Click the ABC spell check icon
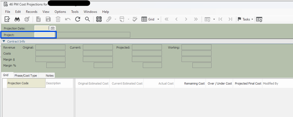This screenshot has height=117, width=293. coord(135,19)
